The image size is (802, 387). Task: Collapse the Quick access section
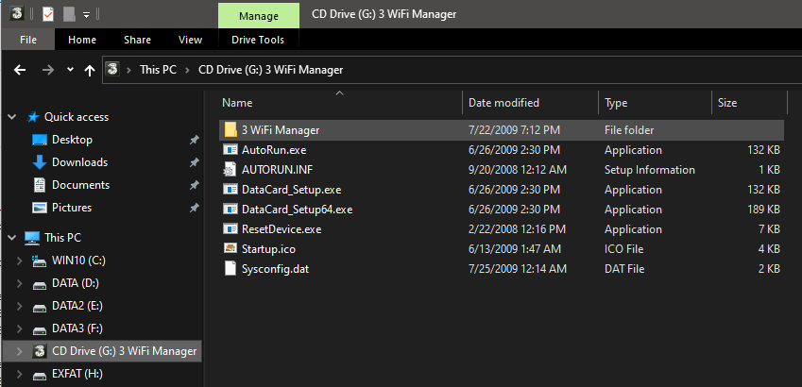12,117
